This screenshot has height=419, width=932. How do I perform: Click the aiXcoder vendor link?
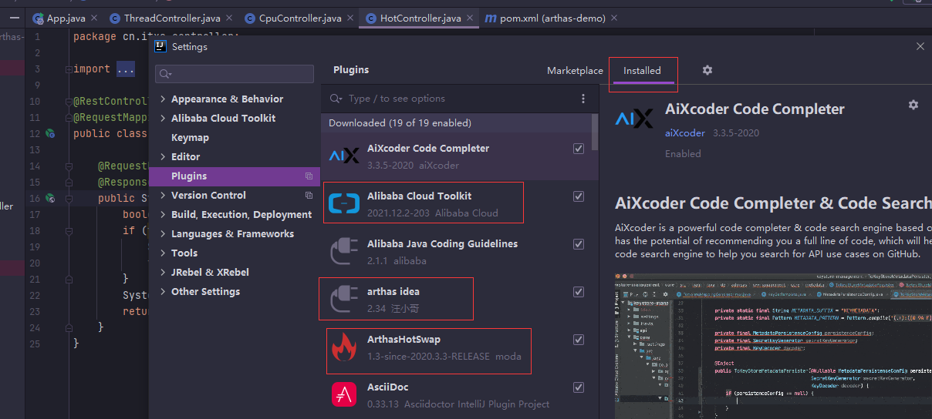(685, 133)
